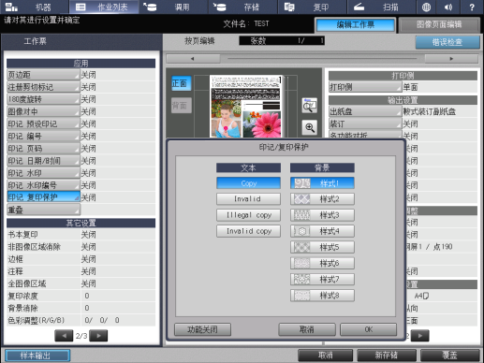Click the speaker sound icon

[x=448, y=7]
